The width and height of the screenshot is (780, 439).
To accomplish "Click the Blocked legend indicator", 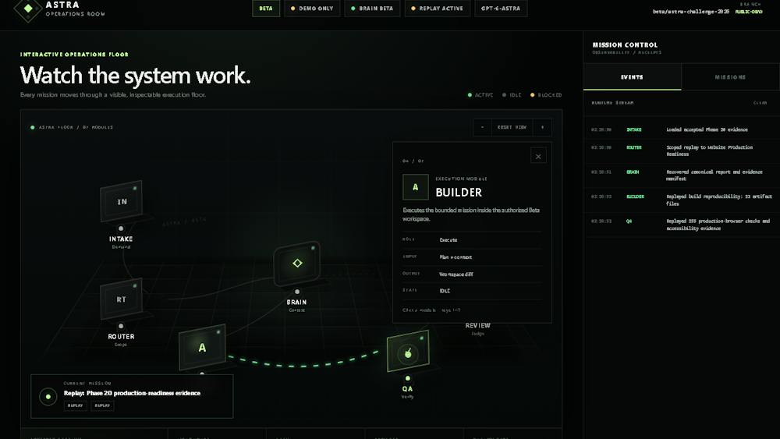I will [x=546, y=95].
